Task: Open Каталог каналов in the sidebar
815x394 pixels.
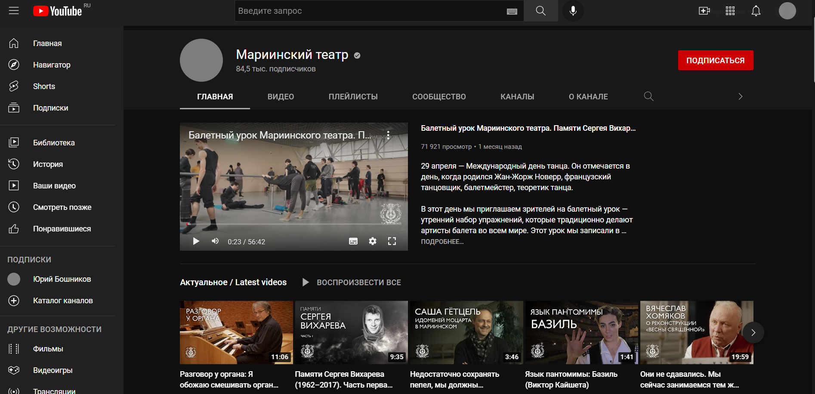Action: pos(58,301)
